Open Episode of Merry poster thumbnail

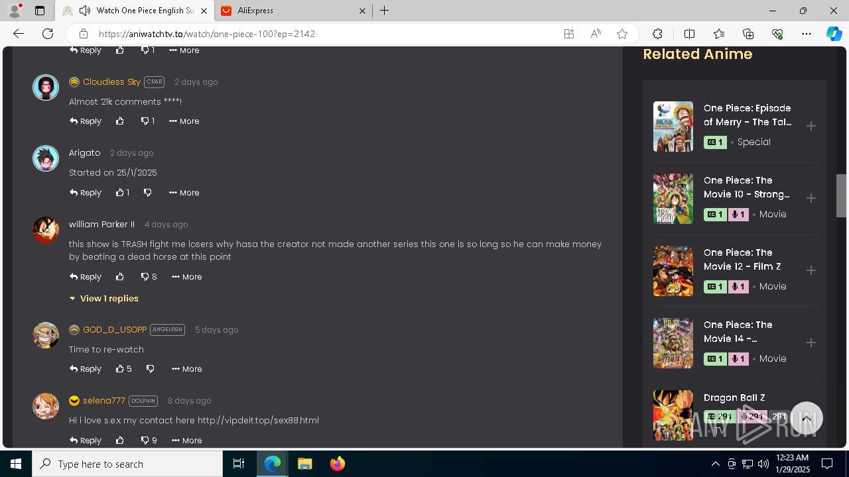point(673,127)
